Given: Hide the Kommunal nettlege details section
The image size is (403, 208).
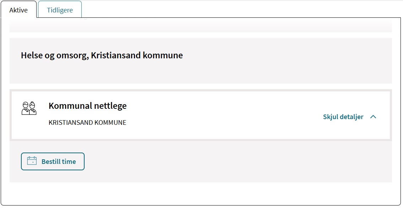Looking at the screenshot, I should point(343,117).
